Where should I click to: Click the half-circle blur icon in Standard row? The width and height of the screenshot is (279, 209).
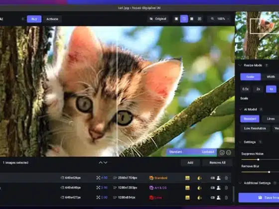pyautogui.click(x=199, y=178)
